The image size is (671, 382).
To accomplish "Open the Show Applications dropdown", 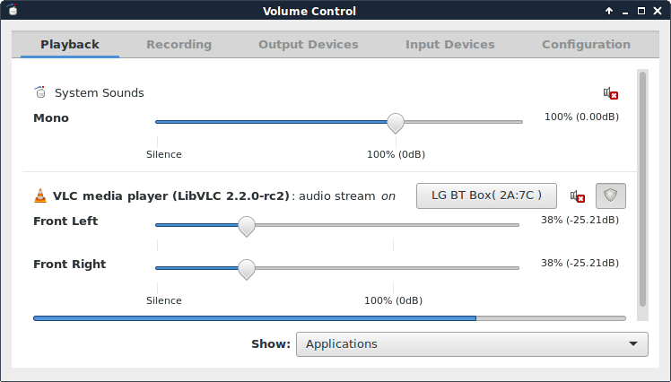I will tap(472, 343).
